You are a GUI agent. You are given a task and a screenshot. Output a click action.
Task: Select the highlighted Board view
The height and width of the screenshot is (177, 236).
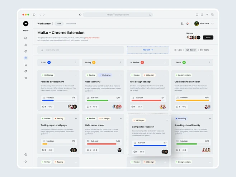[x=191, y=50]
